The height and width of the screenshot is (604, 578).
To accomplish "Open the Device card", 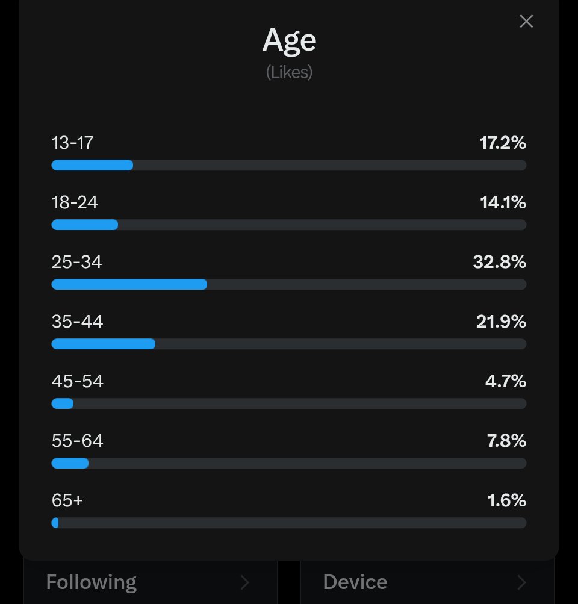I will [x=427, y=582].
